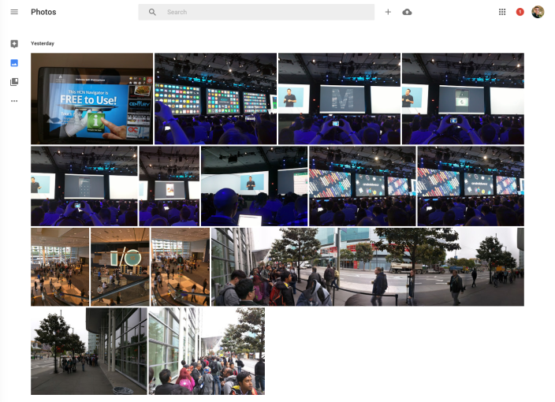The image size is (555, 402).
Task: Click the Yesterday date heading
Action: [x=43, y=43]
